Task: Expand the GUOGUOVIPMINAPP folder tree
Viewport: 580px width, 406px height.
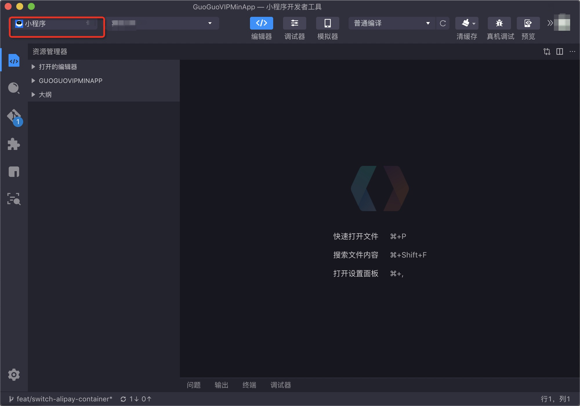Action: (x=70, y=81)
